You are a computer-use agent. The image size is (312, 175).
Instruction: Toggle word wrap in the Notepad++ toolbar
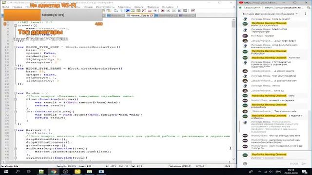(x=116, y=11)
